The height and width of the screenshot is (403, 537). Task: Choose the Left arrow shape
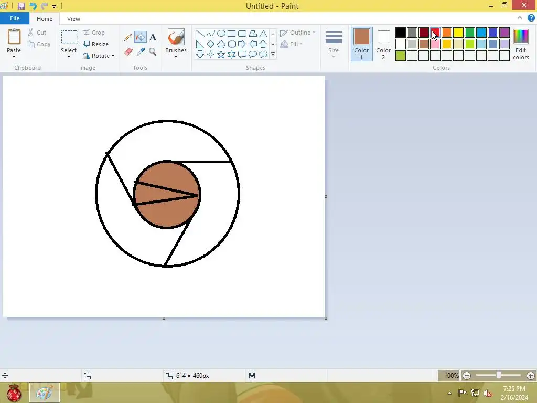point(253,44)
